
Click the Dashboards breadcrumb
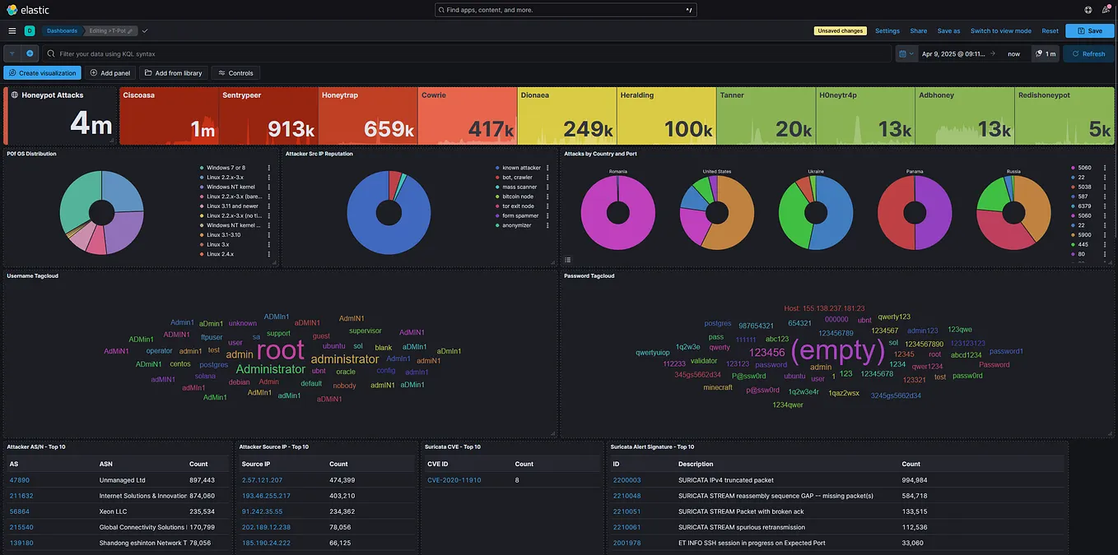point(62,30)
